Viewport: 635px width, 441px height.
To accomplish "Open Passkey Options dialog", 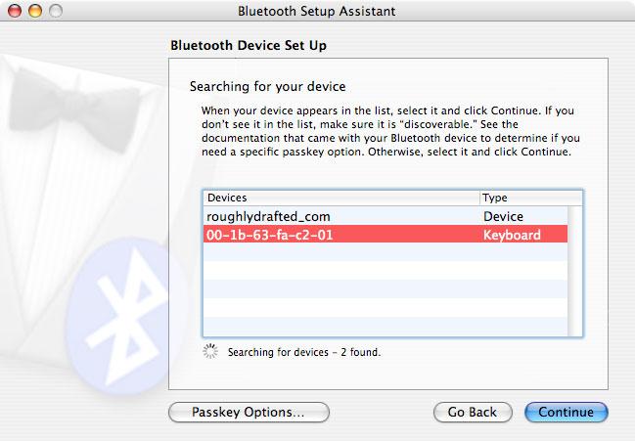I will point(249,412).
